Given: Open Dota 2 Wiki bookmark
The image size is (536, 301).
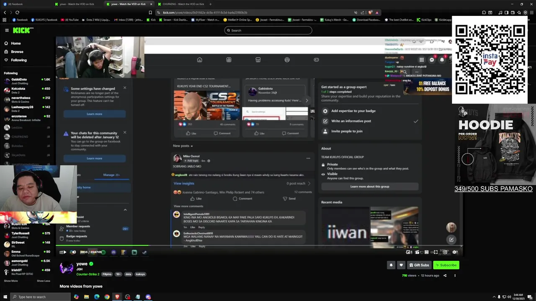Looking at the screenshot, I should pyautogui.click(x=96, y=20).
